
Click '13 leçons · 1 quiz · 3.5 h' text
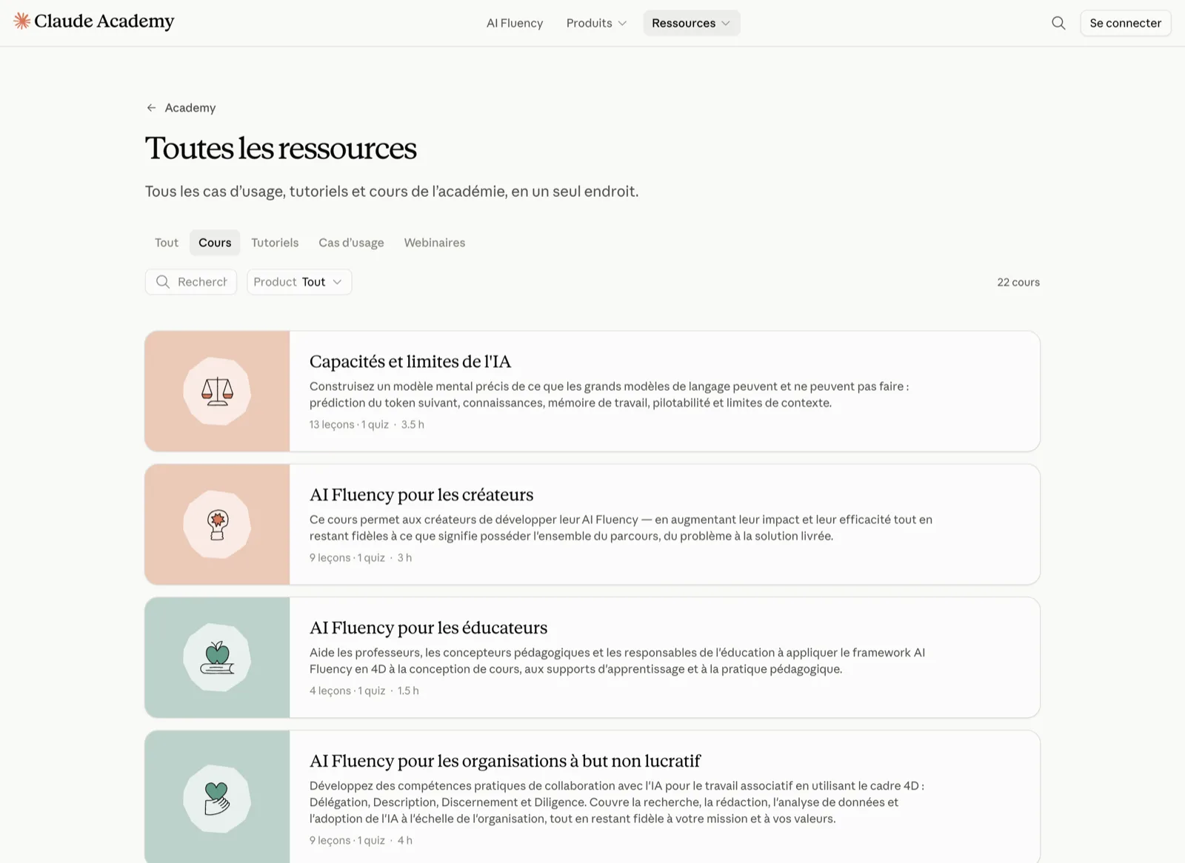coord(367,425)
